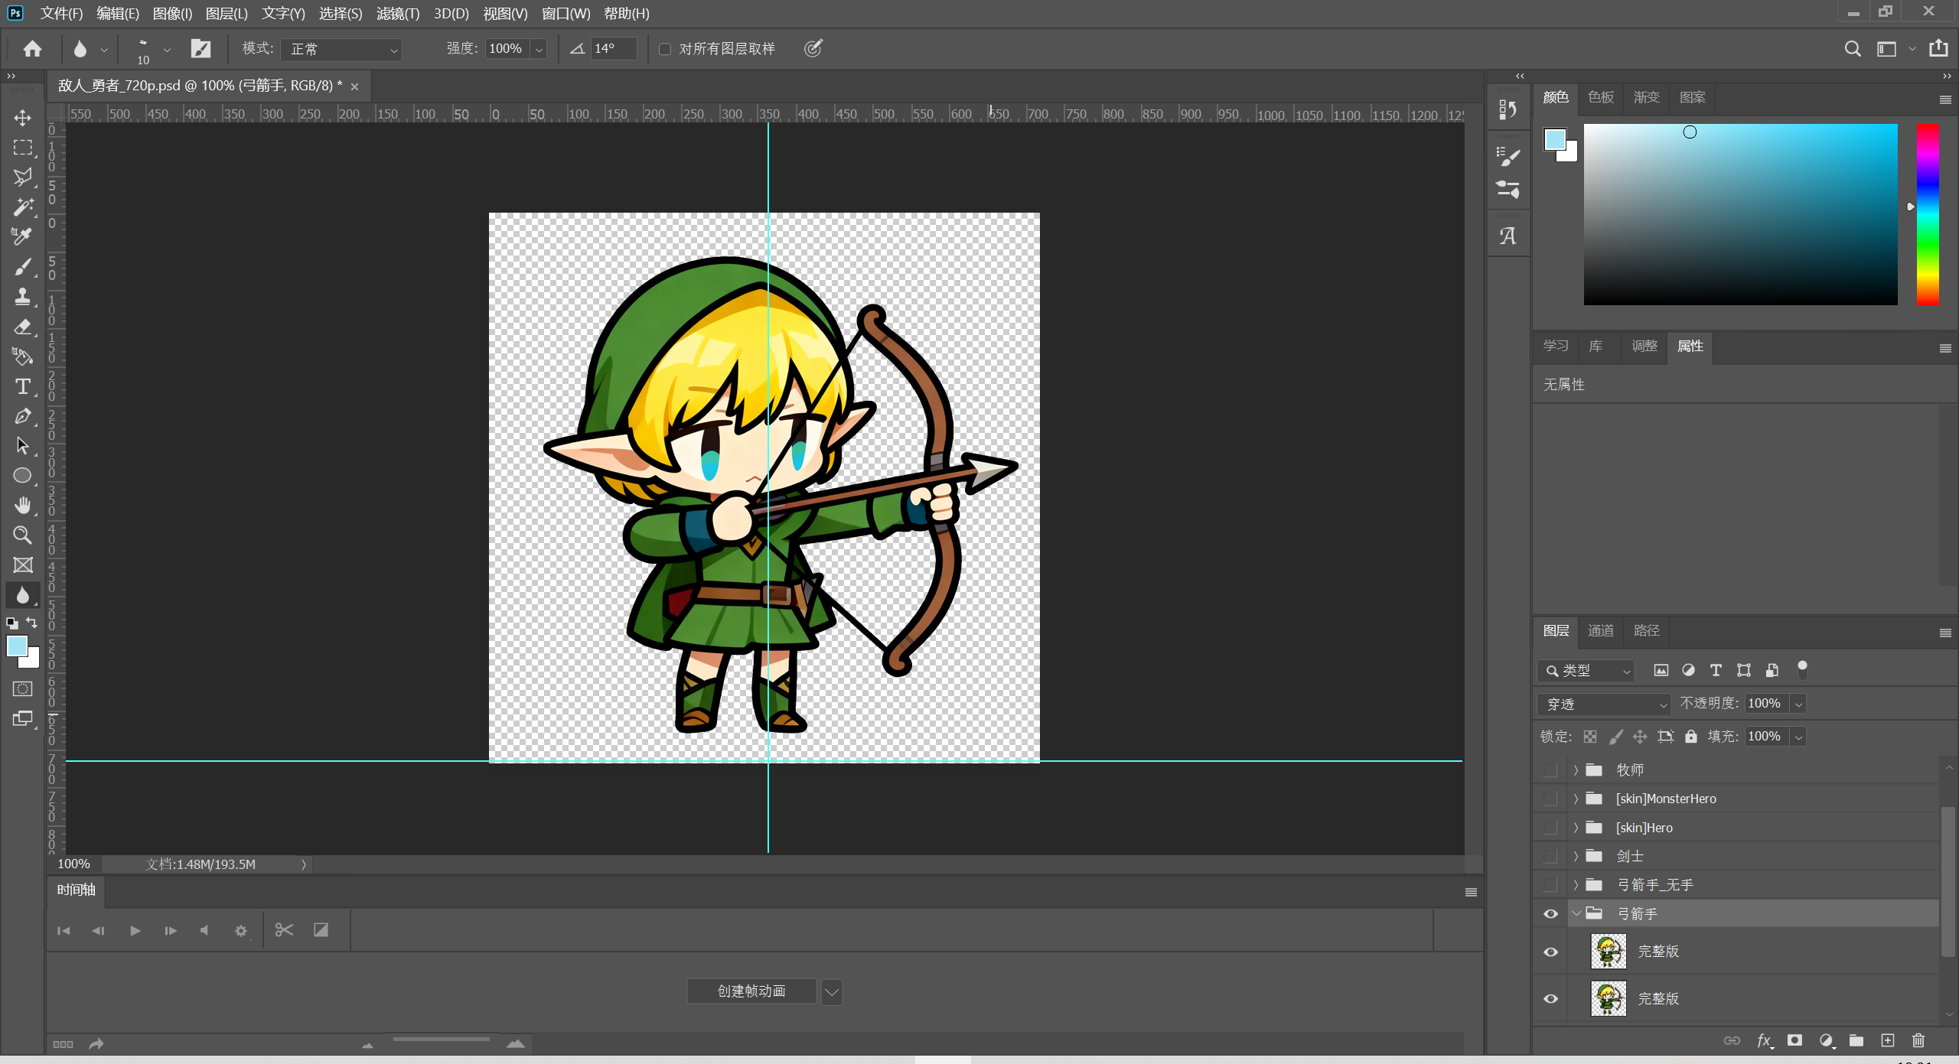
Task: Open timeline settings gear
Action: point(241,931)
